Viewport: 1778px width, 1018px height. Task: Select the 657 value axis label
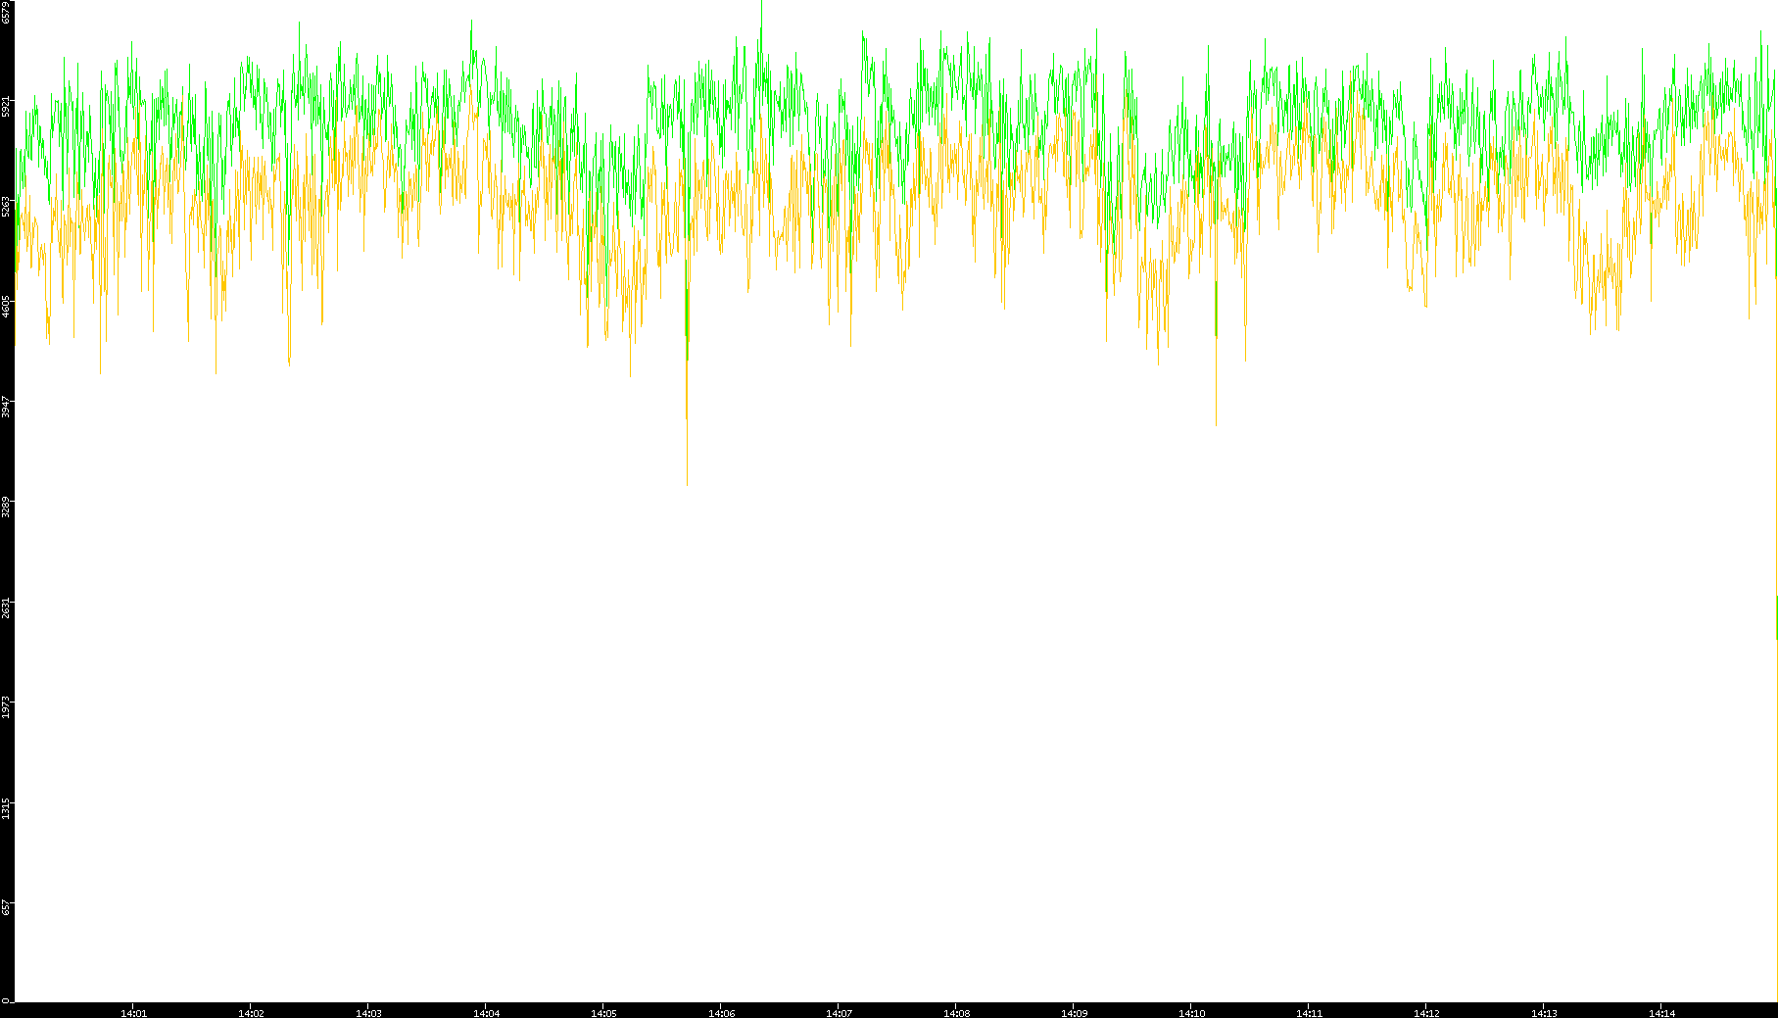pyautogui.click(x=6, y=907)
